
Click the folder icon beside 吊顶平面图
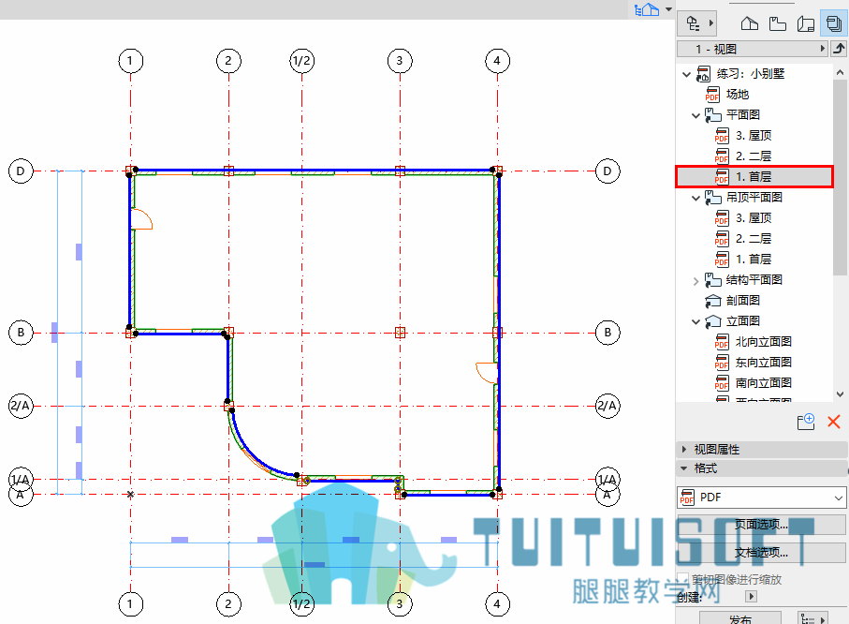click(712, 198)
